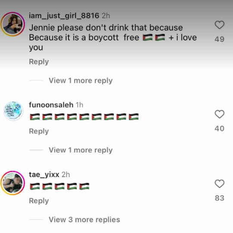Select the "Jennie please don't drink" comment text
This screenshot has width=233, height=233.
[x=113, y=37]
